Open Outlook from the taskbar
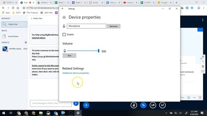This screenshot has height=116, width=207. point(56,113)
